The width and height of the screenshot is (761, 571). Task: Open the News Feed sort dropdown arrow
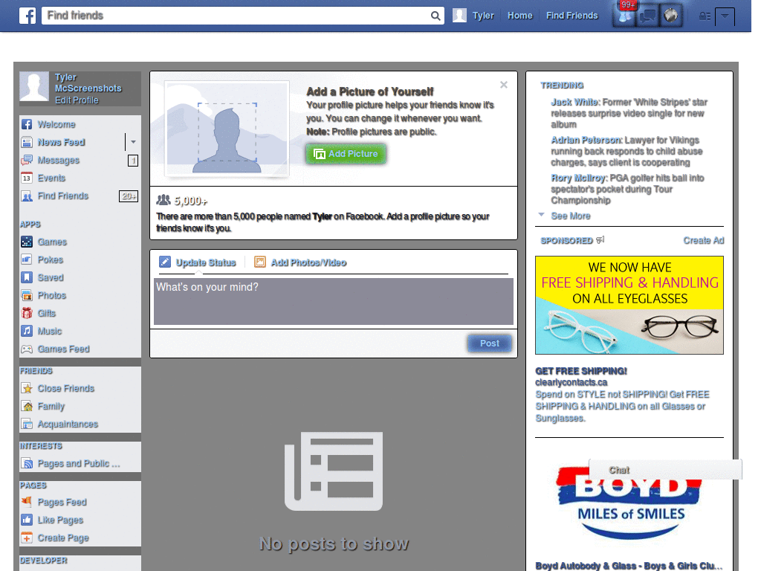[133, 142]
